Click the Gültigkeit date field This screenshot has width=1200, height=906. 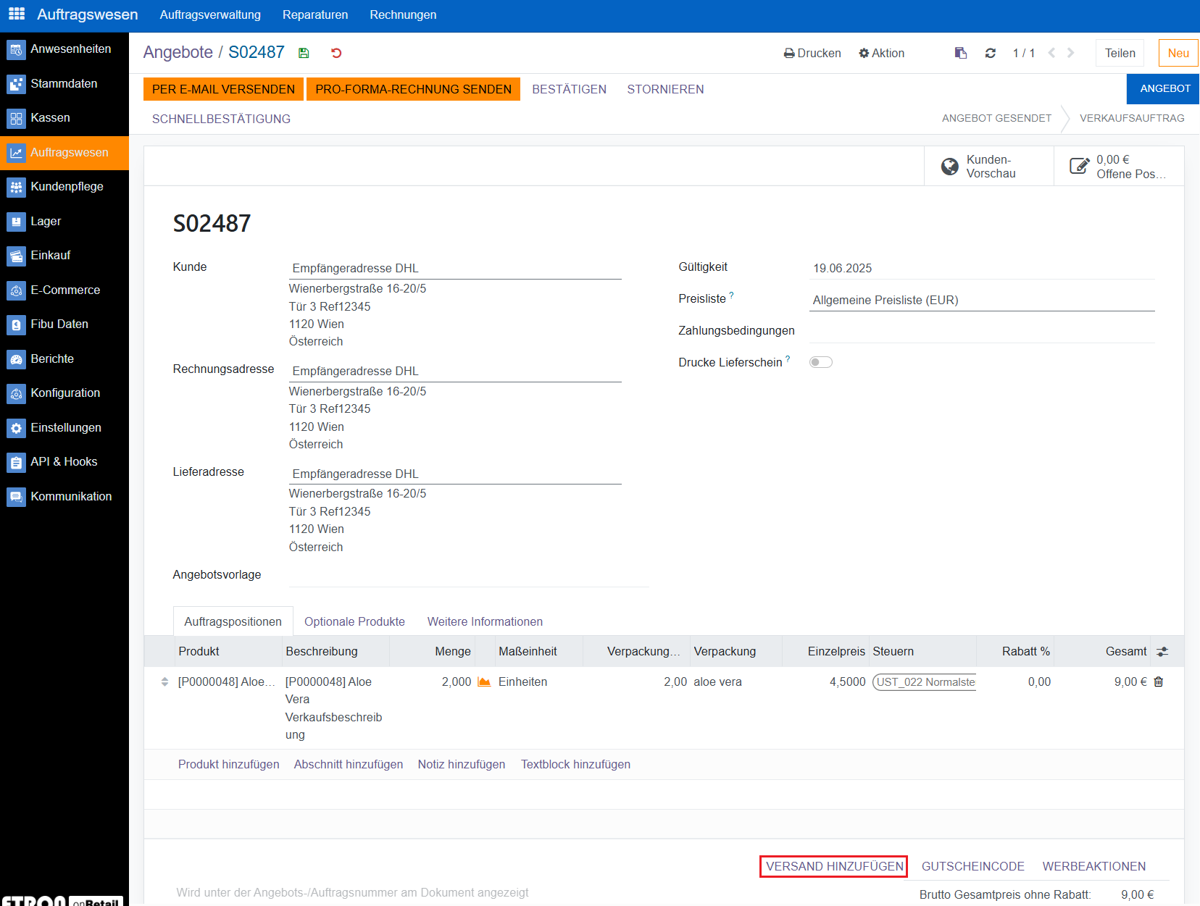coord(982,268)
